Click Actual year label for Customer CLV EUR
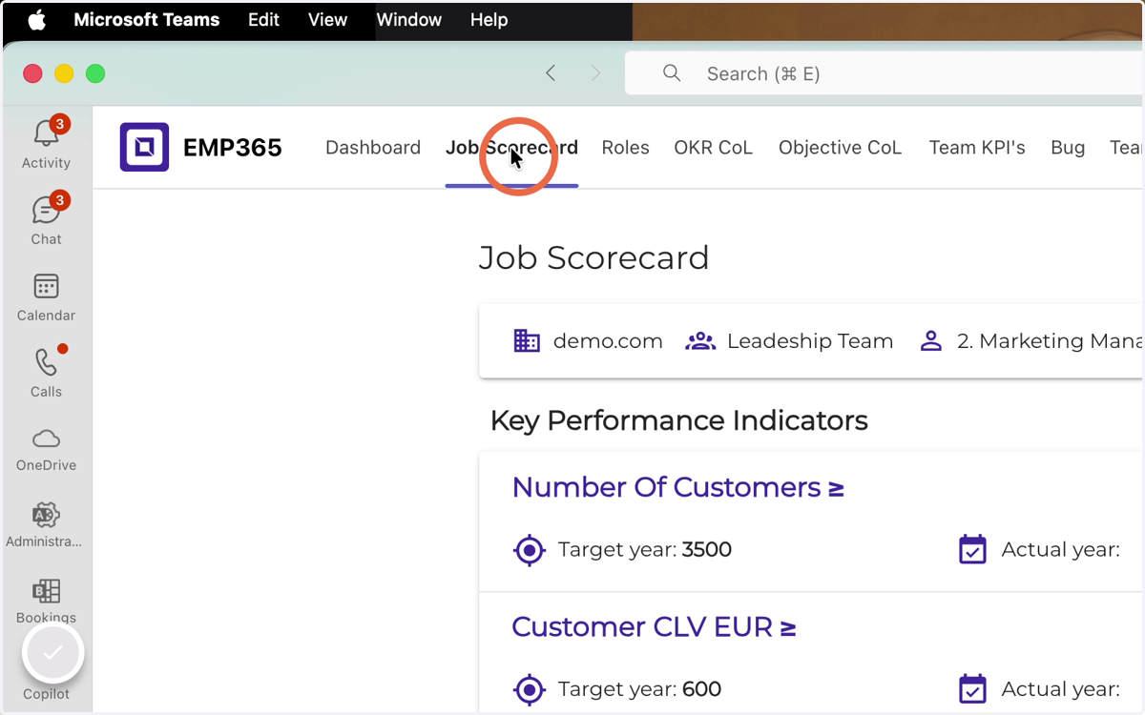This screenshot has height=715, width=1145. click(1060, 689)
